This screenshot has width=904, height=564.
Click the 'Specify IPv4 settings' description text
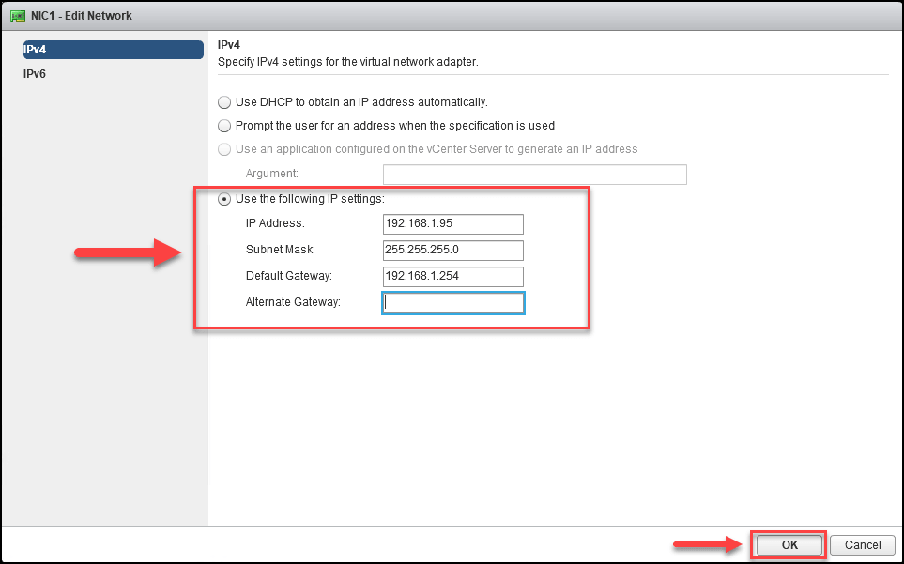click(348, 62)
